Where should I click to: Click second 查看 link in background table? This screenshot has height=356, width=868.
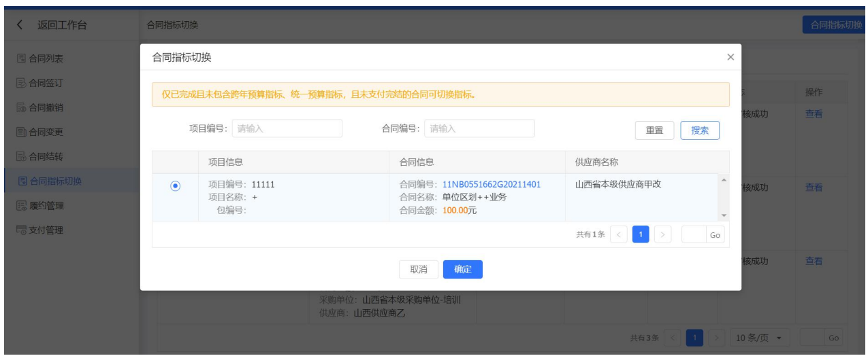(x=814, y=188)
